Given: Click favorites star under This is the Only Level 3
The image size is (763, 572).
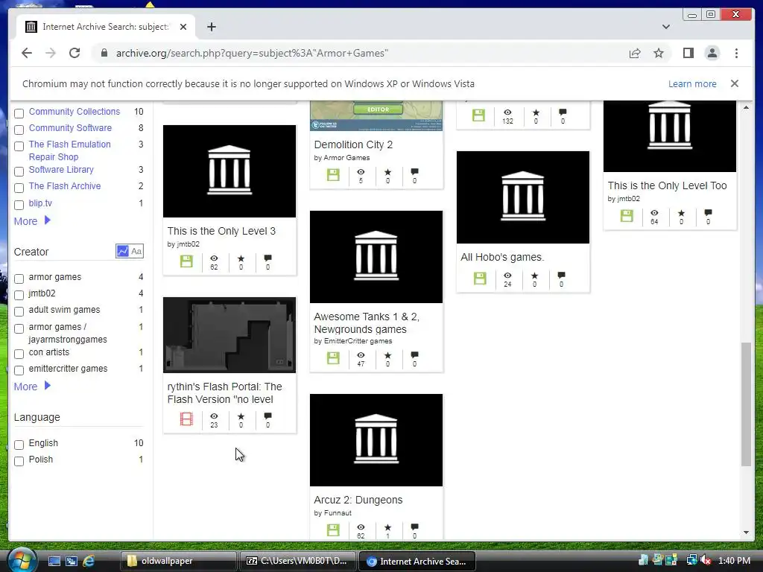Looking at the screenshot, I should pos(241,258).
